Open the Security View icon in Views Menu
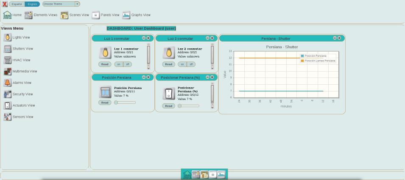 click(x=8, y=94)
